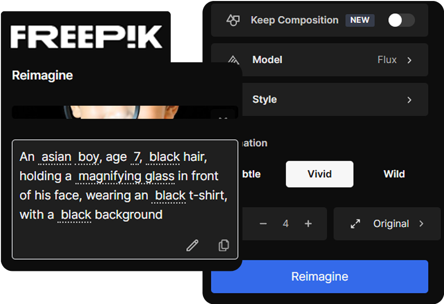The height and width of the screenshot is (304, 444).
Task: Click underlined 'black' before 'hair' in prompt
Action: click(x=164, y=157)
